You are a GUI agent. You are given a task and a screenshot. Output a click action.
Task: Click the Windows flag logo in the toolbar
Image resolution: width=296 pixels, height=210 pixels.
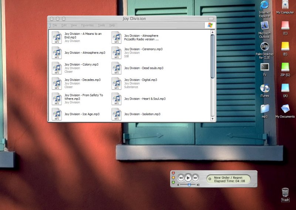tap(210, 25)
